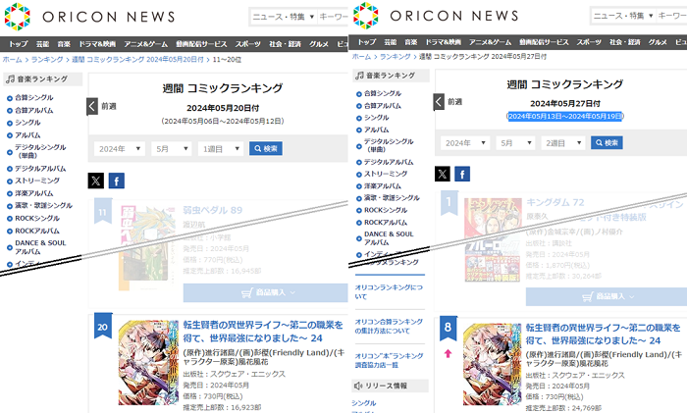Click ランキング breadcrumb on 05月27日付 page
687x413 pixels.
pyautogui.click(x=396, y=57)
